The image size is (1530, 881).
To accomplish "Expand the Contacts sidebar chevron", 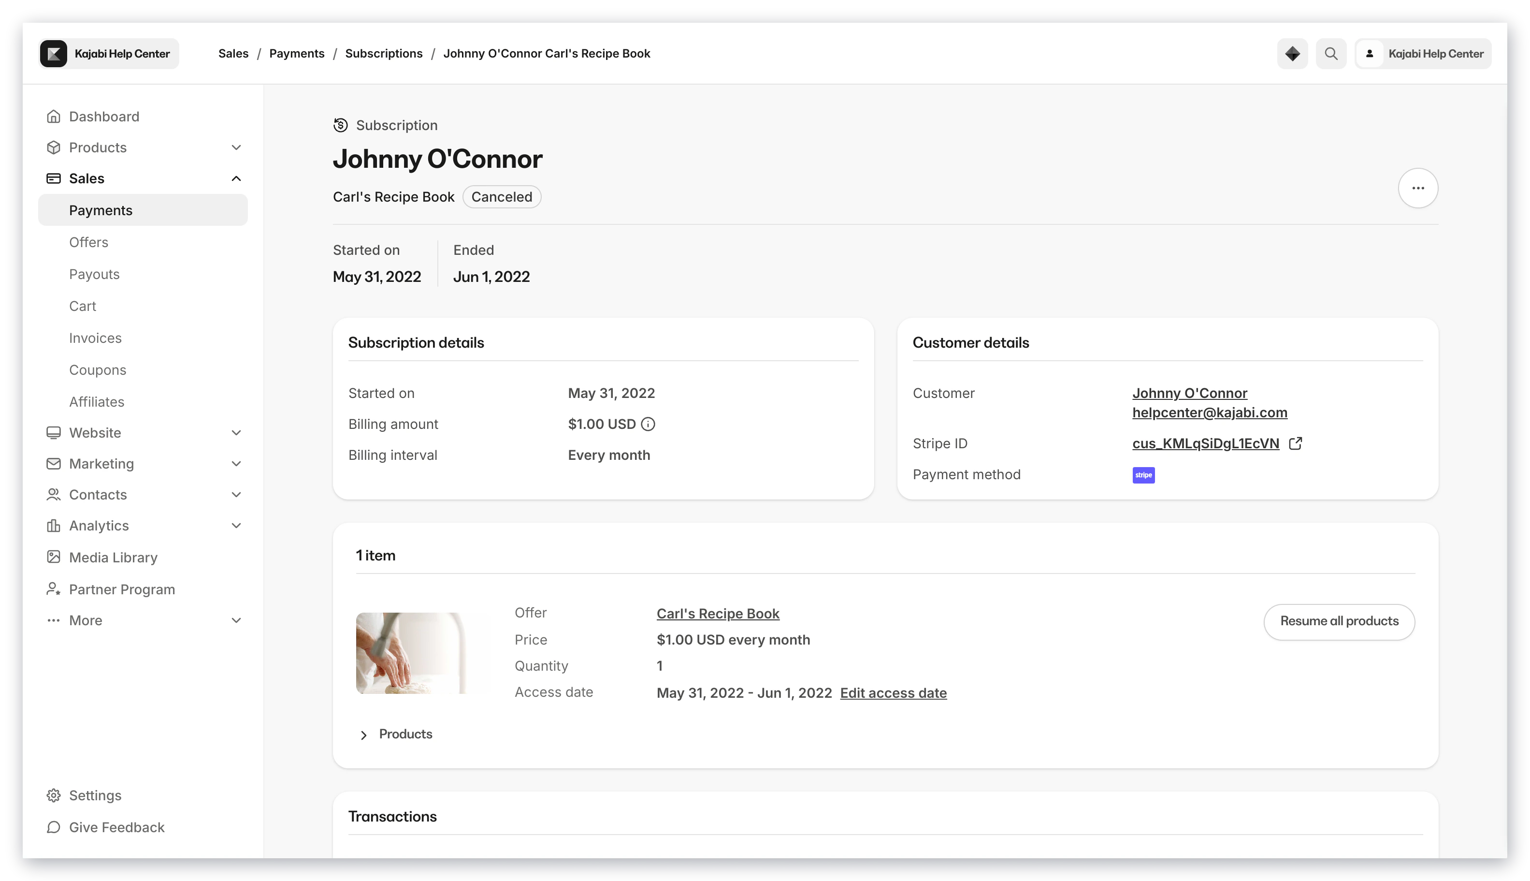I will click(x=236, y=494).
